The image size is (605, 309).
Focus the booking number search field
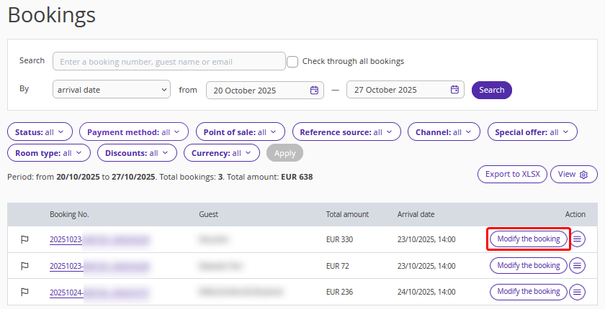[x=169, y=61]
